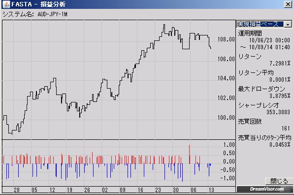This screenshot has height=195, width=294.
Task: Click the max drawdown value 3.8795%
Action: click(280, 96)
